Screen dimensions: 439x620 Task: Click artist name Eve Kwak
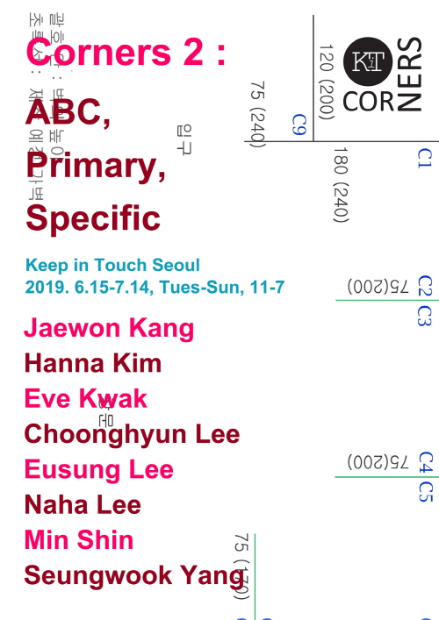point(85,398)
